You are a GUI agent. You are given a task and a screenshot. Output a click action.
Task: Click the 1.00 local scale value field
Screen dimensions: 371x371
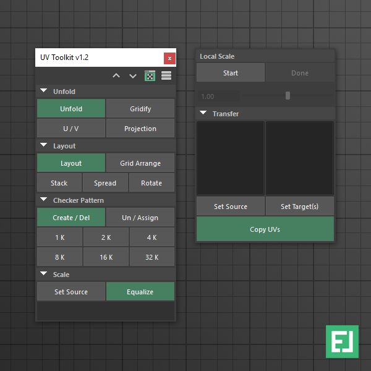tap(219, 96)
